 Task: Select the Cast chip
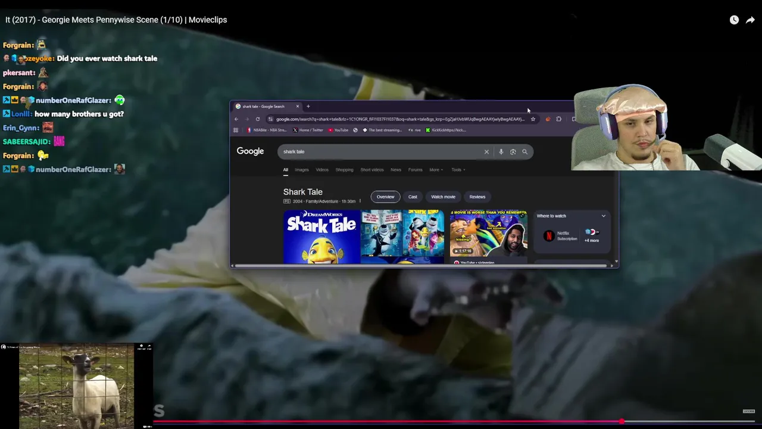point(413,197)
